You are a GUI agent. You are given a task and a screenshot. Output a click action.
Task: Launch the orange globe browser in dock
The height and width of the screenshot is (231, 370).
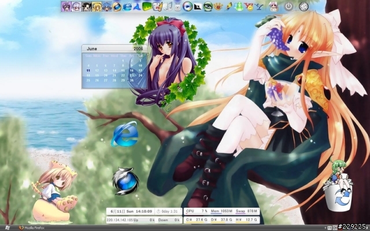pos(117,6)
